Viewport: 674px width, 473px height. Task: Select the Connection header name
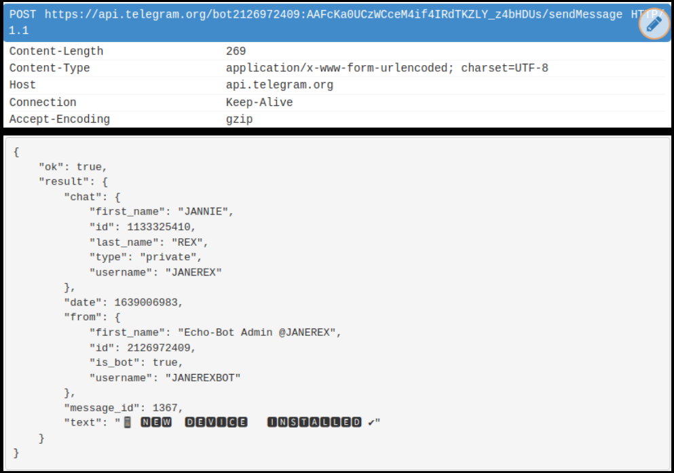click(43, 102)
